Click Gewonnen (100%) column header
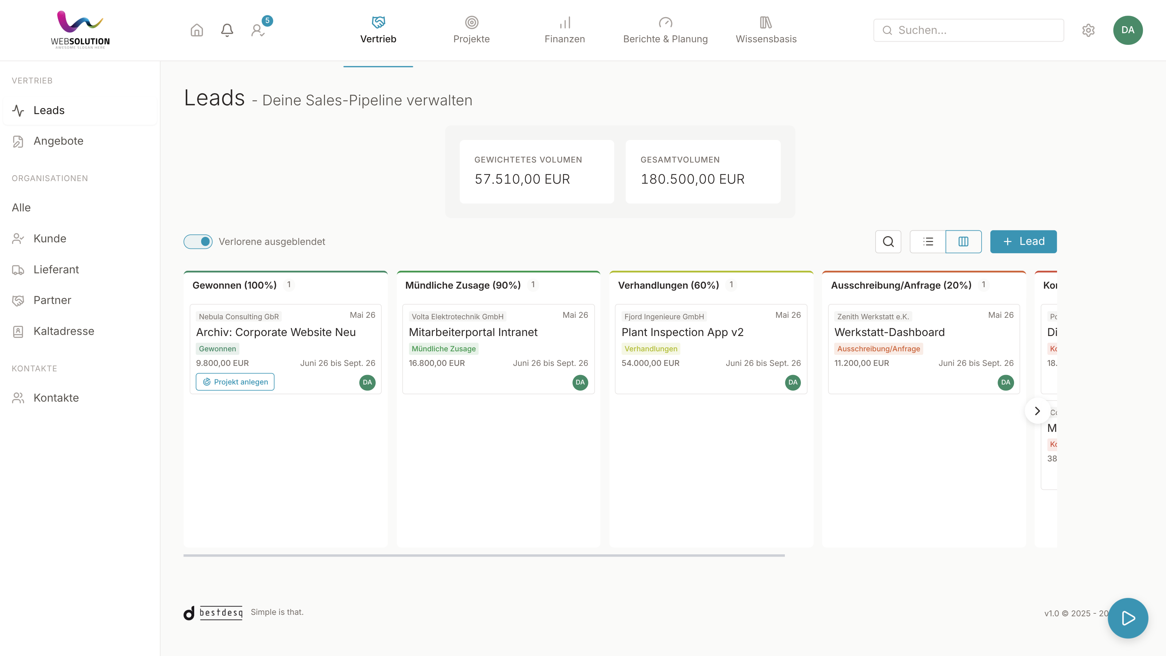The height and width of the screenshot is (656, 1166). click(x=234, y=285)
